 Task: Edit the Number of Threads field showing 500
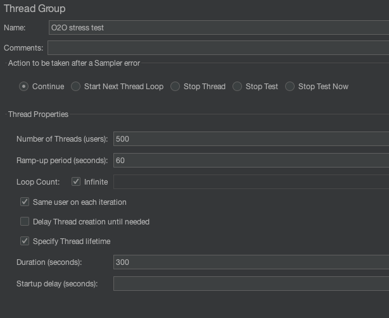[x=251, y=139]
